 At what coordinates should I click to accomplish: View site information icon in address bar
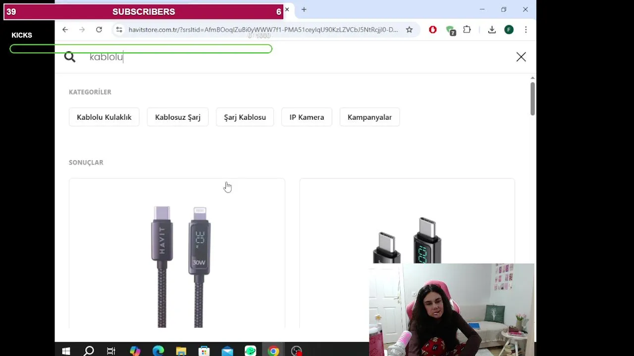119,30
